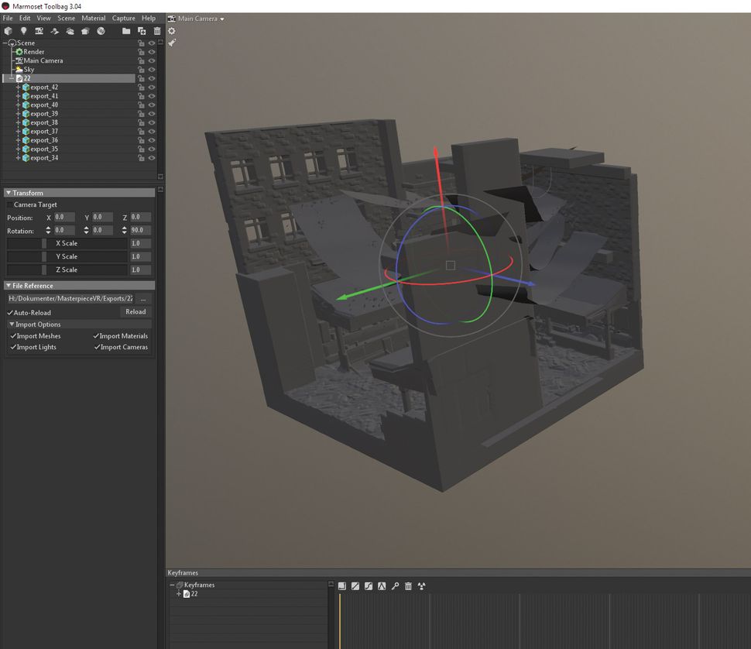Collapse the Transform panel

[x=9, y=192]
